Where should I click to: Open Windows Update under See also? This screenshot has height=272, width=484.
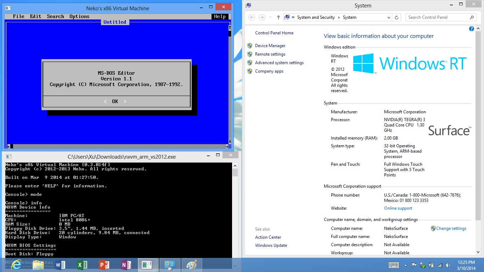[271, 245]
